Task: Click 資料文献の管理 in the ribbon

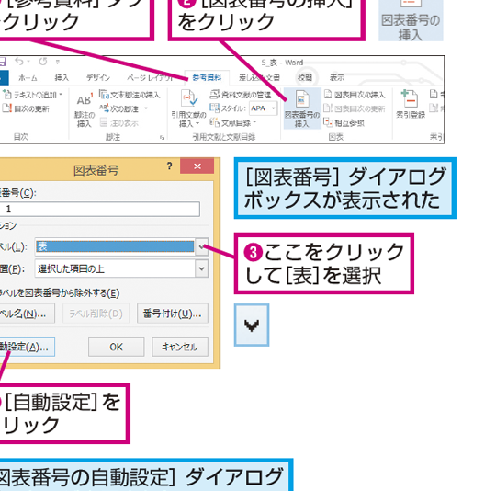Action: [x=241, y=95]
